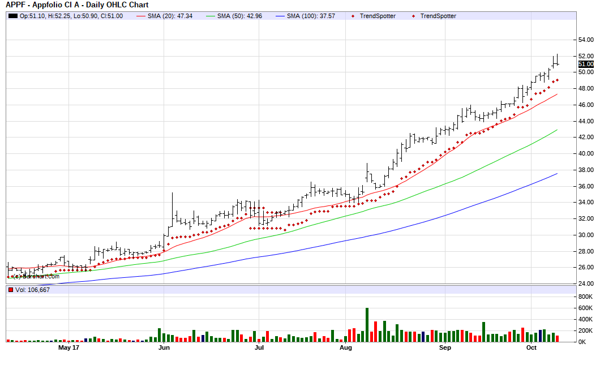This screenshot has width=600, height=365.
Task: Click the Jun date axis label
Action: click(x=164, y=347)
